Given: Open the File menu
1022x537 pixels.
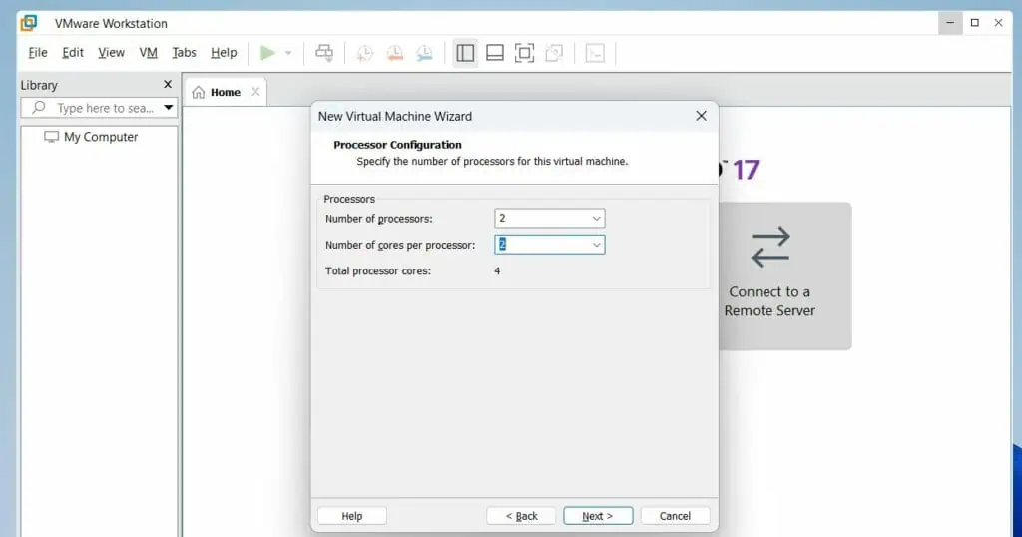Looking at the screenshot, I should [38, 52].
